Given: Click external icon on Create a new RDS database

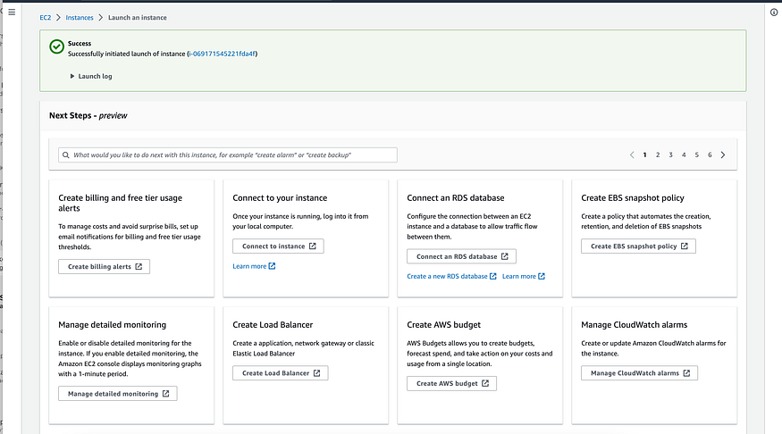Looking at the screenshot, I should point(494,277).
